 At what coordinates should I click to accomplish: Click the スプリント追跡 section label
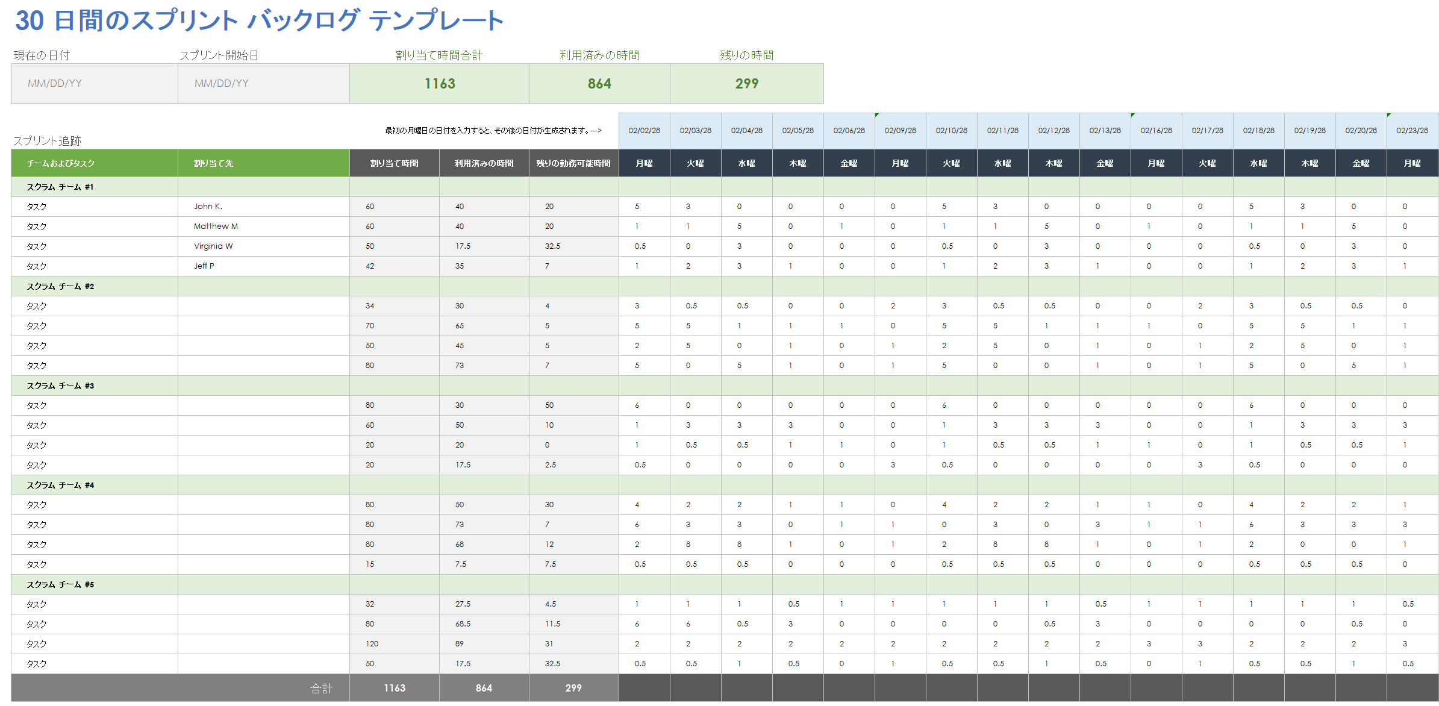pyautogui.click(x=47, y=140)
